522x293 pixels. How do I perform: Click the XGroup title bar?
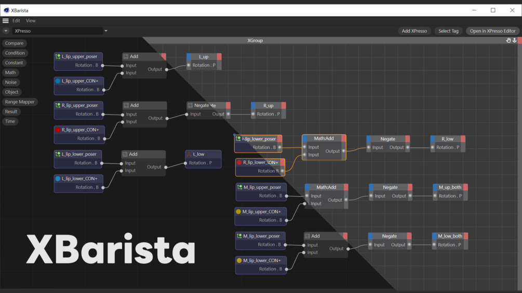click(255, 40)
